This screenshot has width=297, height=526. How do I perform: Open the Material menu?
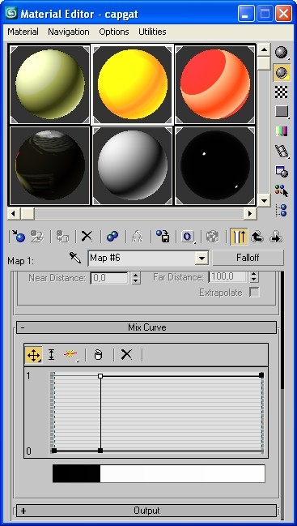(x=23, y=32)
